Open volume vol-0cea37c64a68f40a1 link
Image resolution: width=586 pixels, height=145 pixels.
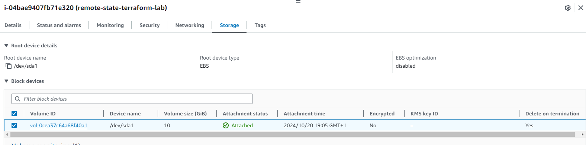[x=59, y=125]
